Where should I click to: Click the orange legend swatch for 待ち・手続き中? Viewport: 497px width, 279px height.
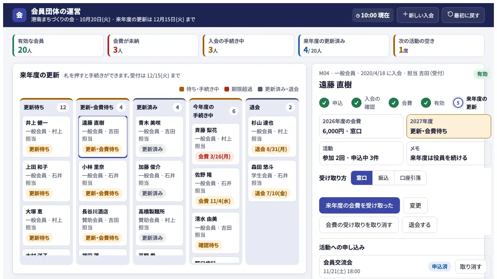click(x=182, y=89)
